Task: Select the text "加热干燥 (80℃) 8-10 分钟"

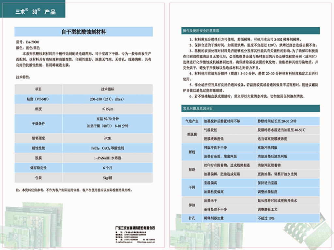Action: 108,126
